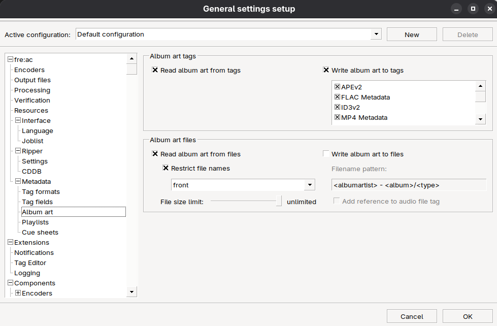Screen dimensions: 497x326
Task: Go to Cue sheets settings
Action: 40,232
